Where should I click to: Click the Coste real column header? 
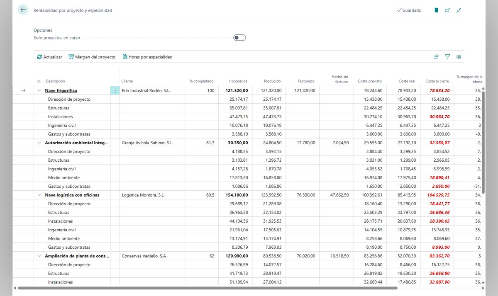407,81
